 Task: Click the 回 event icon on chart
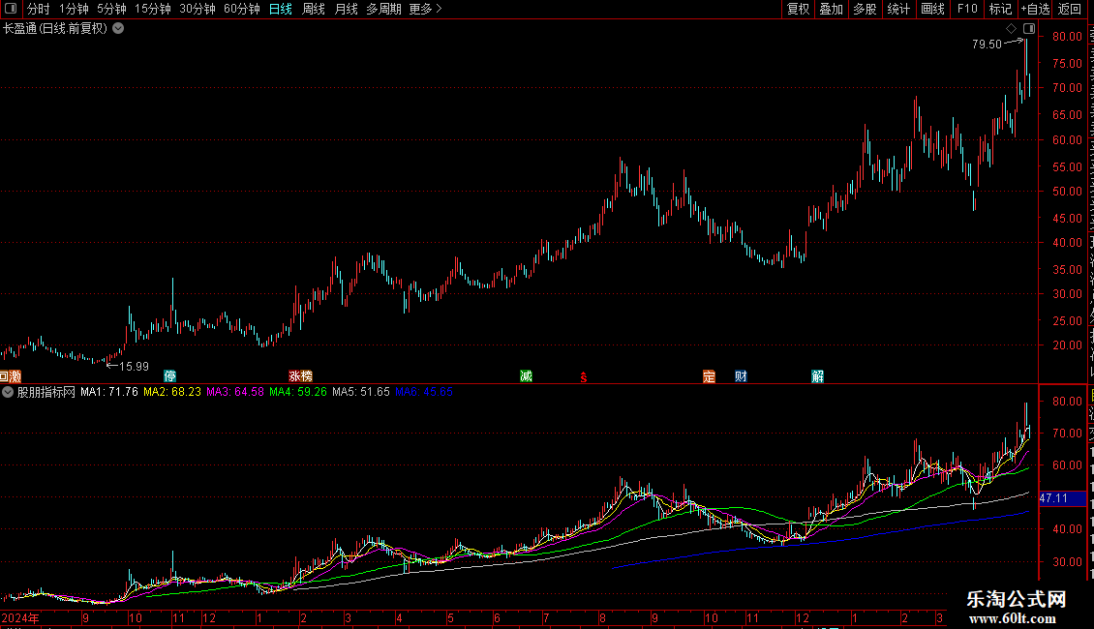tap(4, 376)
